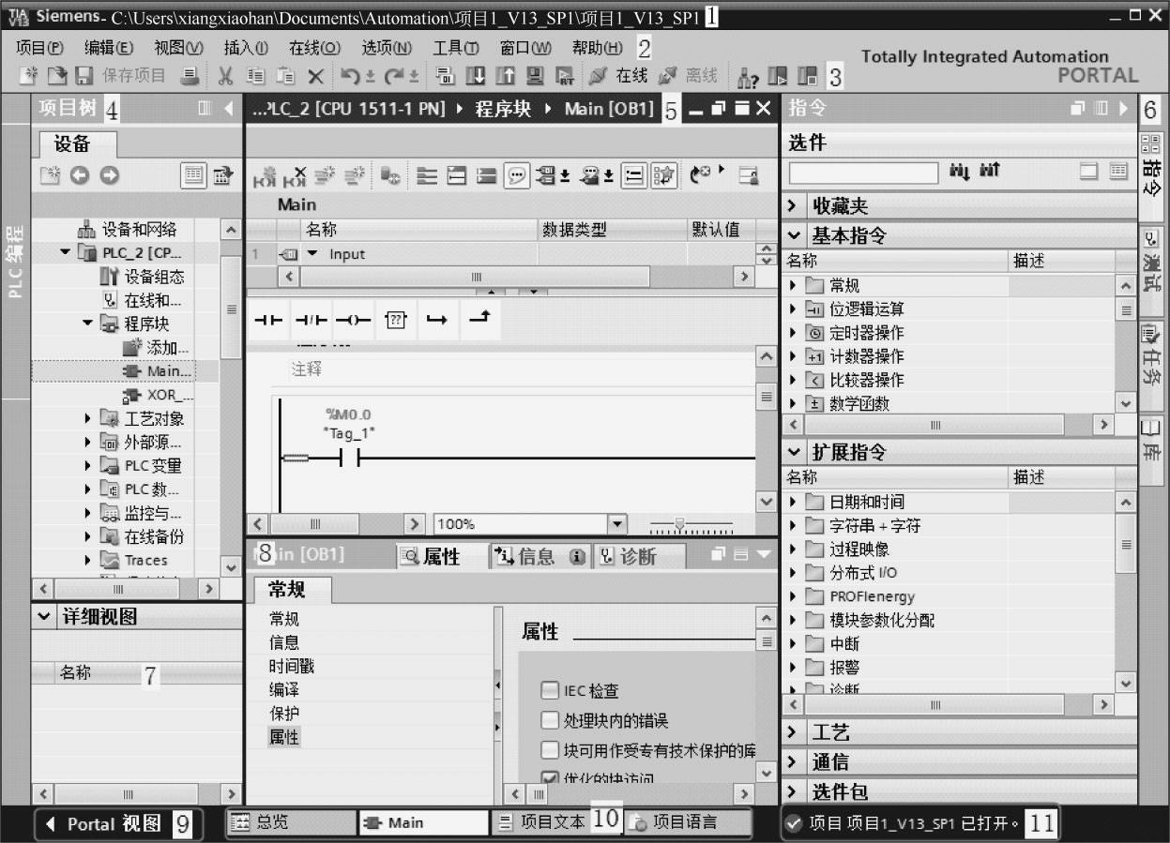Click the comment bubble icon in editor toolbar

click(516, 175)
